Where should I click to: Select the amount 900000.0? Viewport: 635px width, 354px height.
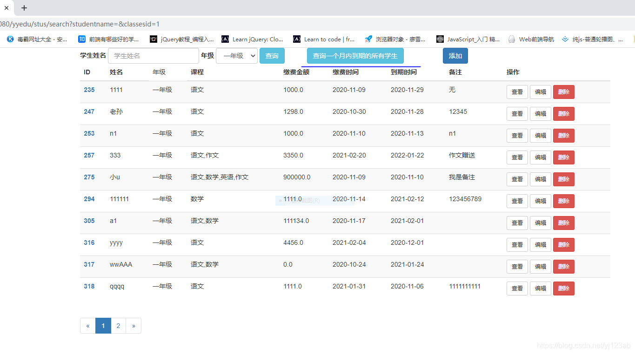[x=297, y=177]
